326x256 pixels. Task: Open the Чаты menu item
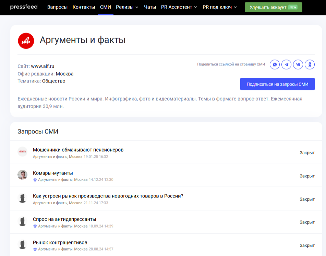pos(150,7)
